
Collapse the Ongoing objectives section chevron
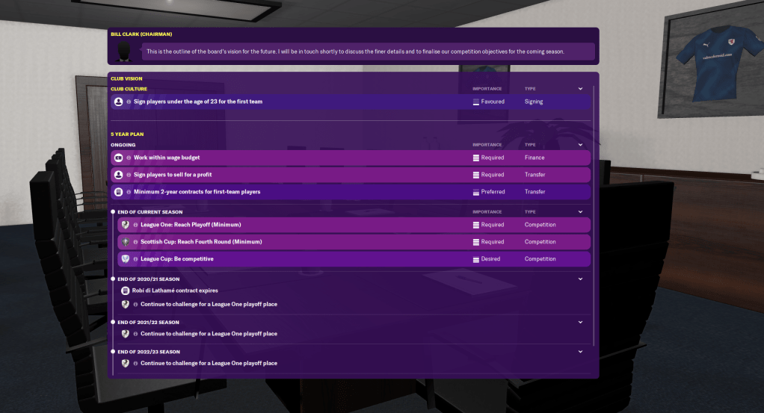click(x=580, y=145)
